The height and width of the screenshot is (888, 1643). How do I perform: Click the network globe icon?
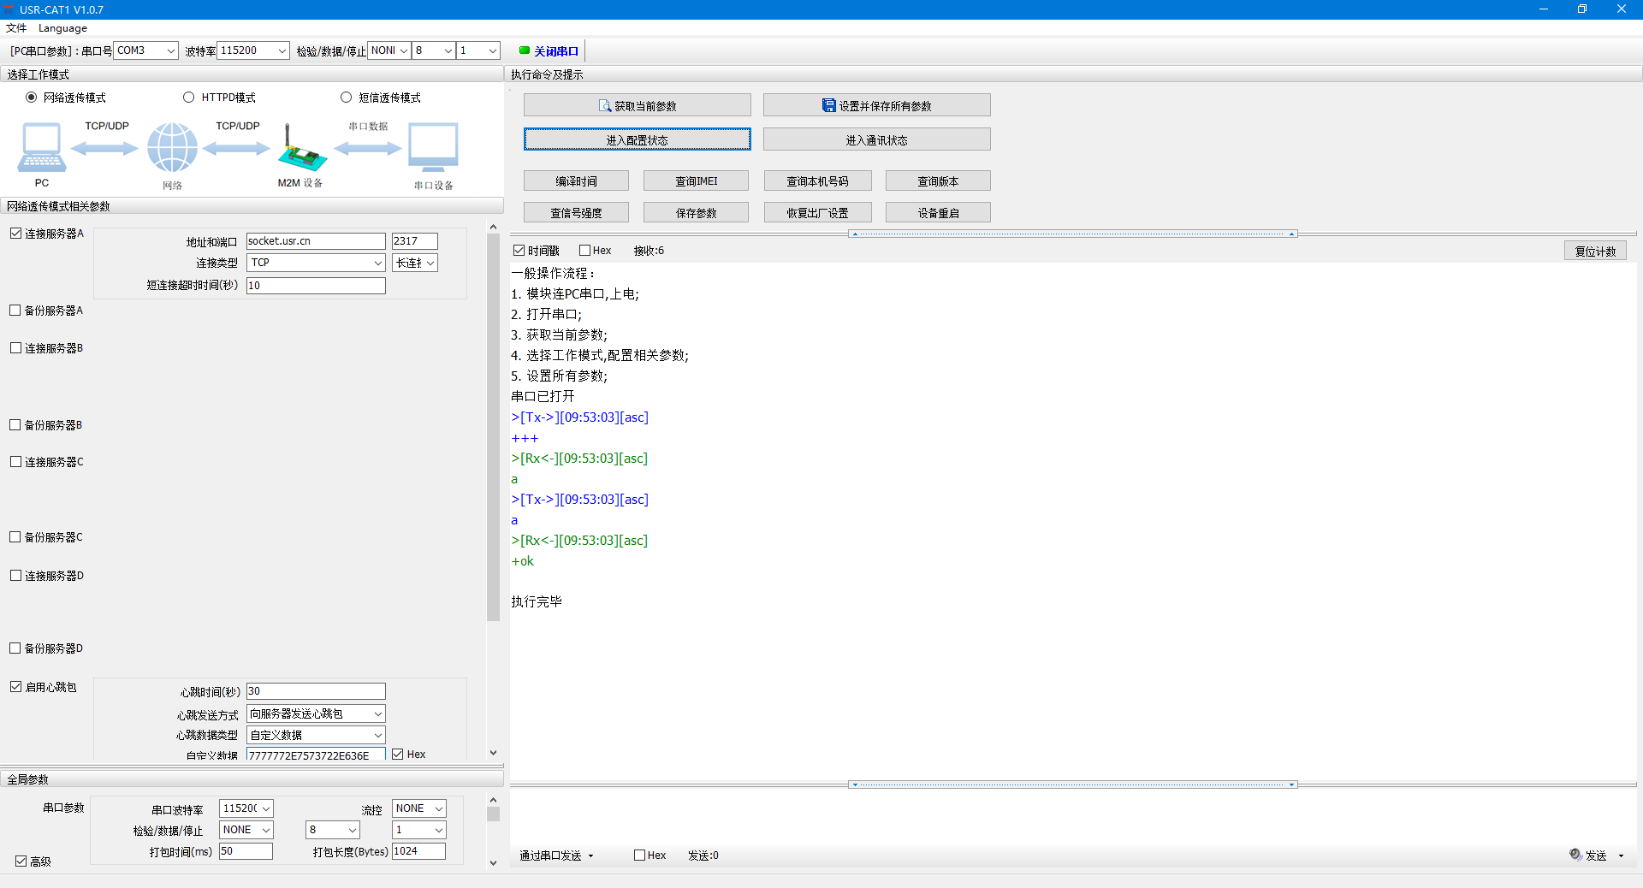[x=172, y=147]
